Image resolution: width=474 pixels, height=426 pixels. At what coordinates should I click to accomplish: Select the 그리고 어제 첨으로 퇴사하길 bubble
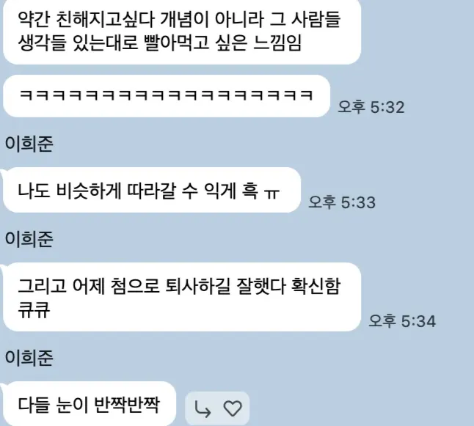point(182,297)
